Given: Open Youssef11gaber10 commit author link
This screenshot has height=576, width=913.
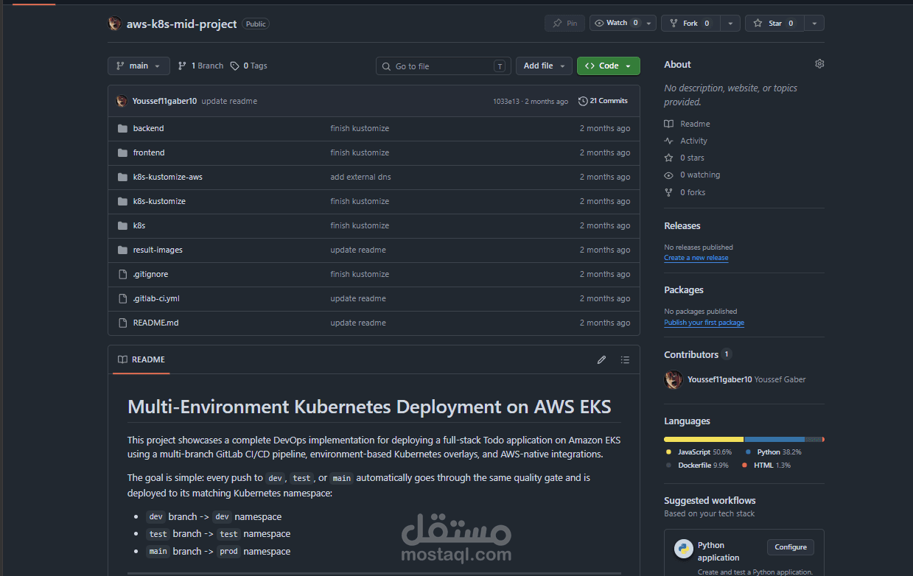Looking at the screenshot, I should (x=164, y=101).
